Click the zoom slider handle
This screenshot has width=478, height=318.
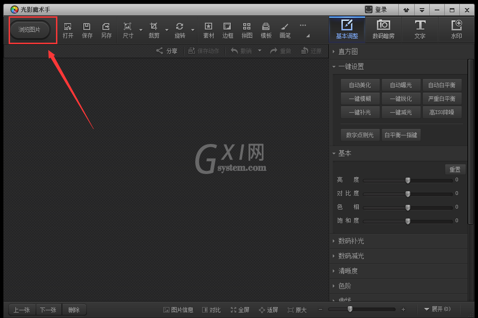point(350,309)
